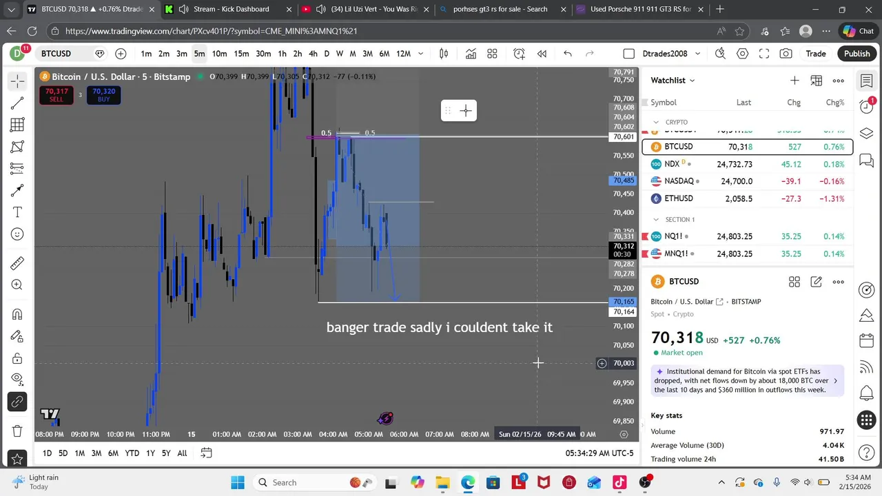This screenshot has height=496, width=882.
Task: Open the emoji icons tool
Action: coord(17,234)
